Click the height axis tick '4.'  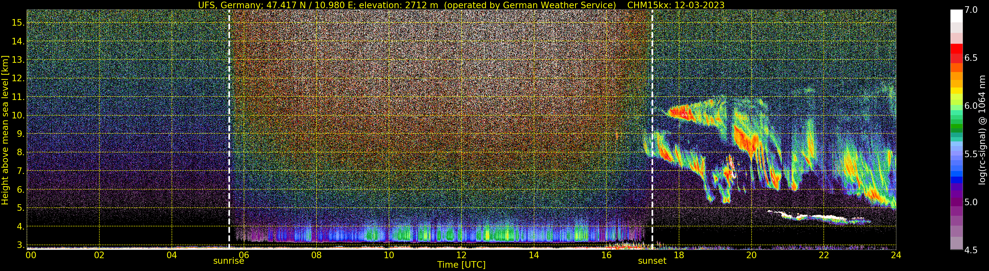click(x=20, y=227)
